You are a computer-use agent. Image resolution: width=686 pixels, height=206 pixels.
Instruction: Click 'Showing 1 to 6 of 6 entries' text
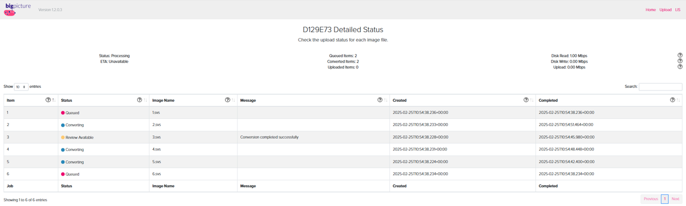25,200
